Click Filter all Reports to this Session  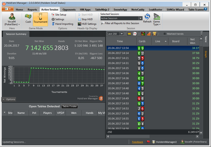click(x=120, y=23)
